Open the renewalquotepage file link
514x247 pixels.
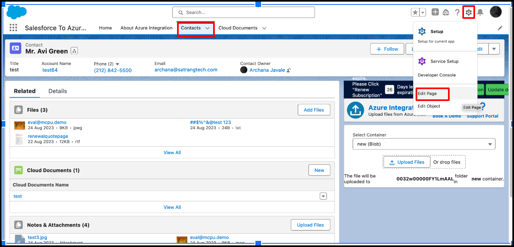point(48,136)
